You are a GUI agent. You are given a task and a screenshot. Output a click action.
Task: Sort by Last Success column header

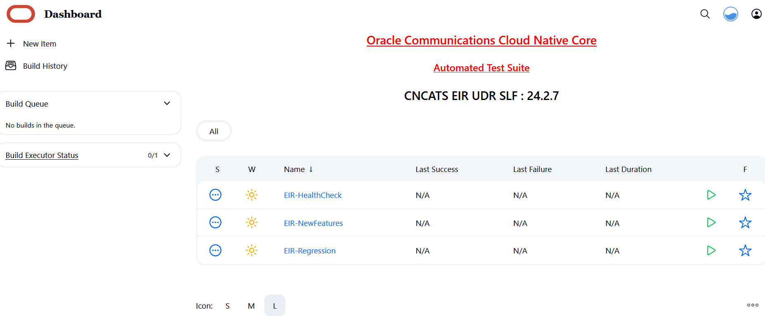[437, 169]
